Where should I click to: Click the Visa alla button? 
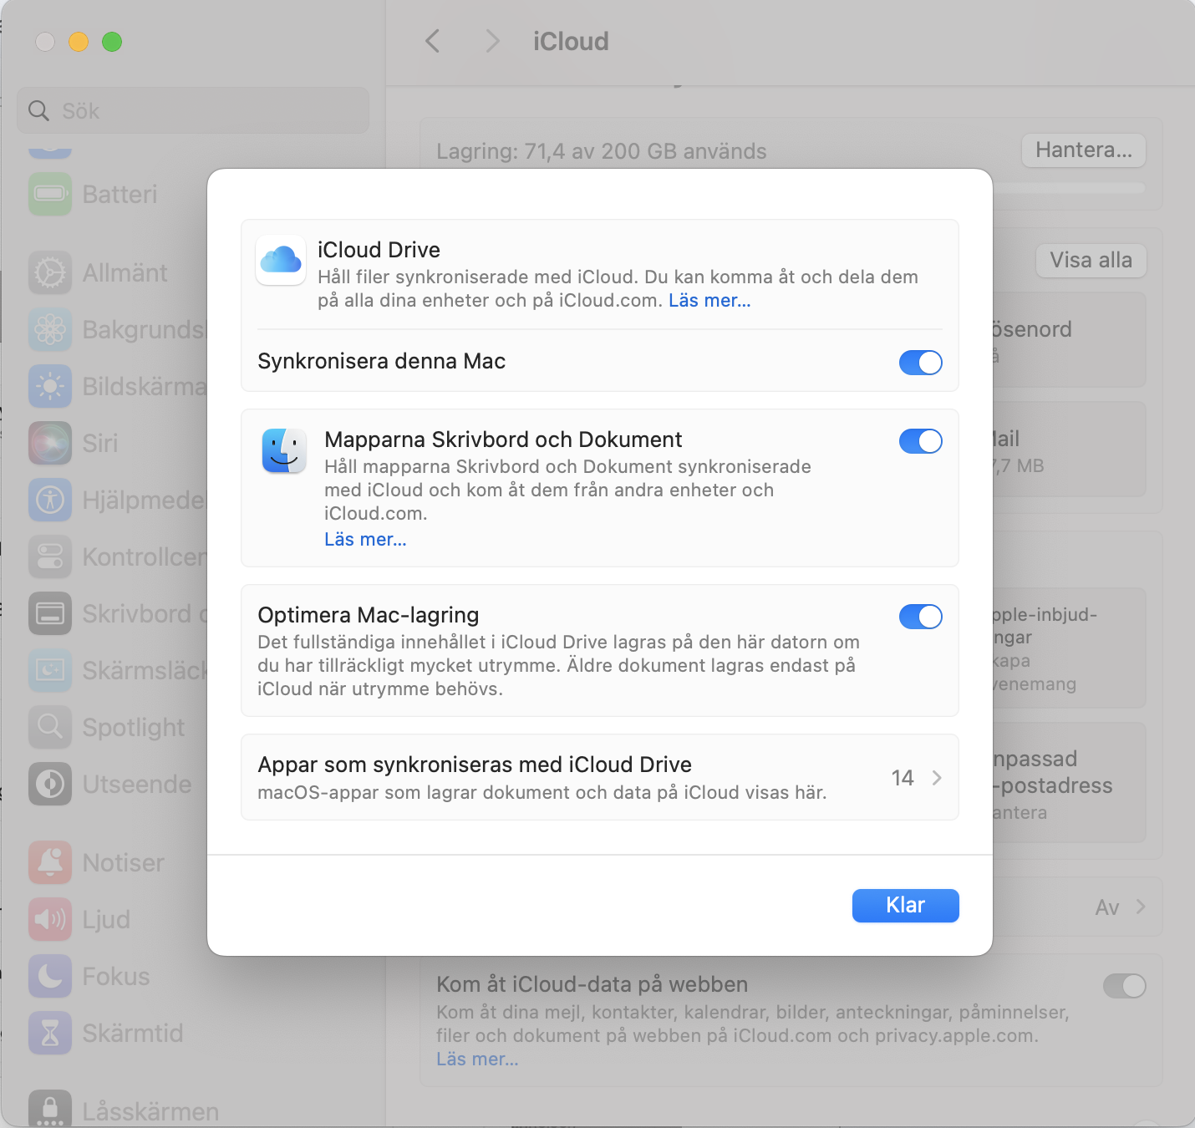click(1091, 261)
